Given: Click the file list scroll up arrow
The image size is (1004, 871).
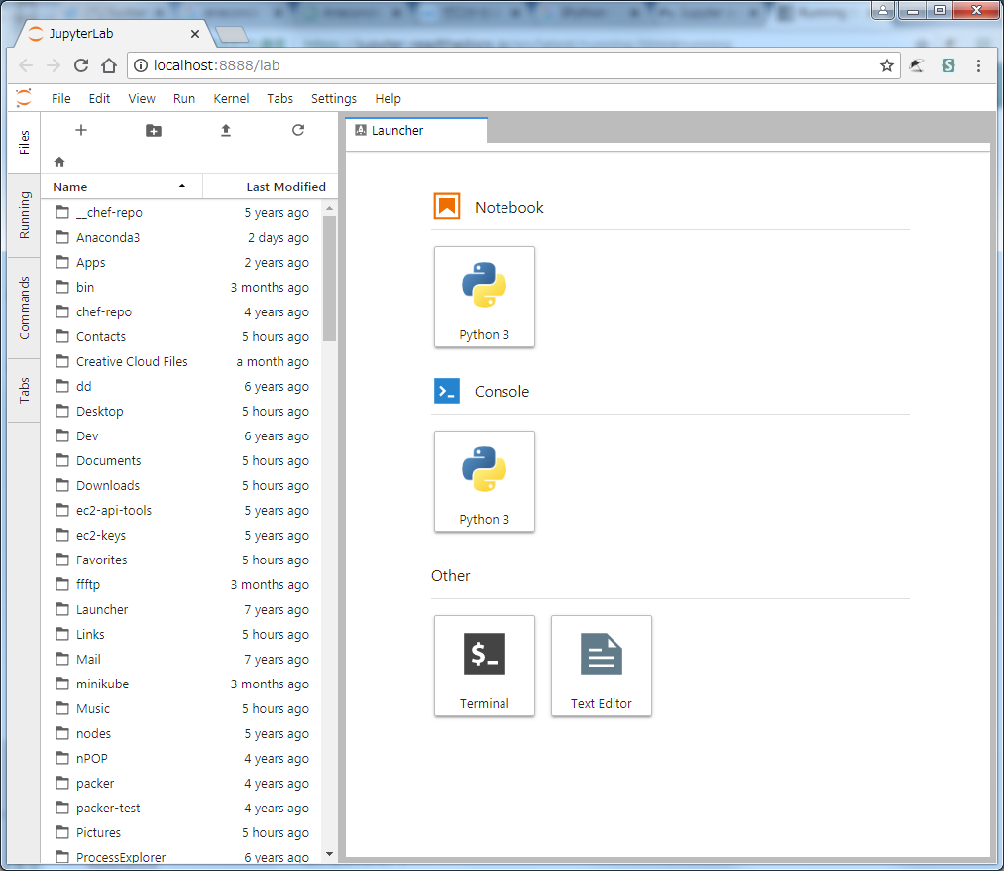Looking at the screenshot, I should click(x=330, y=208).
